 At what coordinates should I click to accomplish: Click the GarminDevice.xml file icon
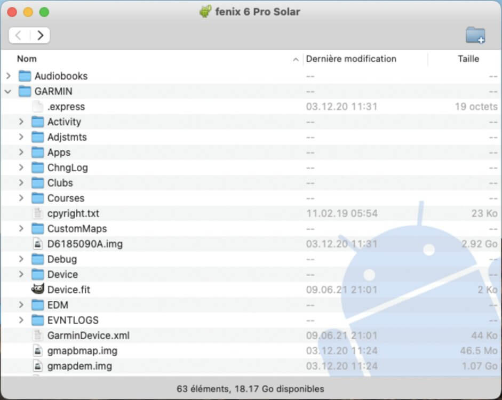[x=37, y=335]
